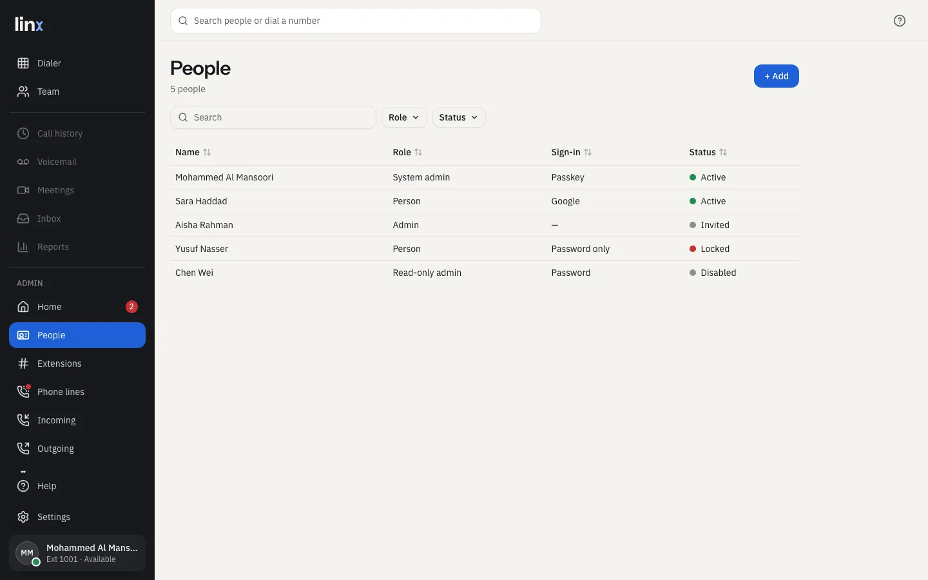Click the Locked status for Yusuf Nasser
Viewport: 928px width, 580px height.
[710, 249]
